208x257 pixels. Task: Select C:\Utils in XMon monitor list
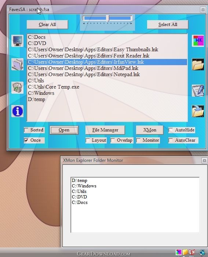135,191
